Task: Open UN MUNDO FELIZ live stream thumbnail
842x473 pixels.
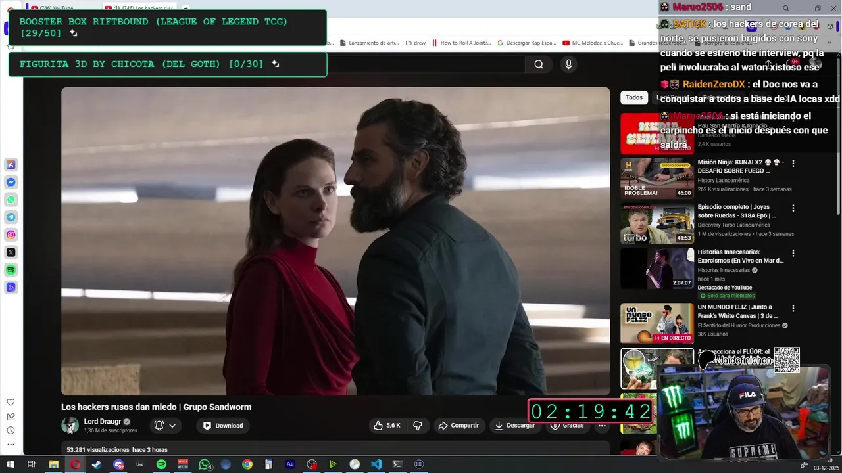Action: 657,323
